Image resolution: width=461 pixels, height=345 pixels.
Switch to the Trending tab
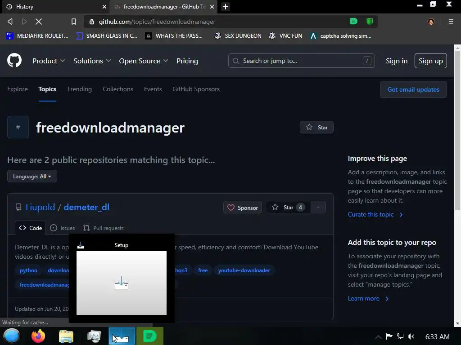tap(79, 89)
